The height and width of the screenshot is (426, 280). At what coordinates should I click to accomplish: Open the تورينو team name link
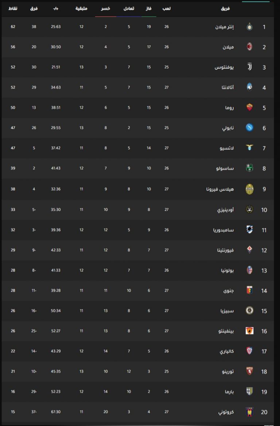click(228, 372)
